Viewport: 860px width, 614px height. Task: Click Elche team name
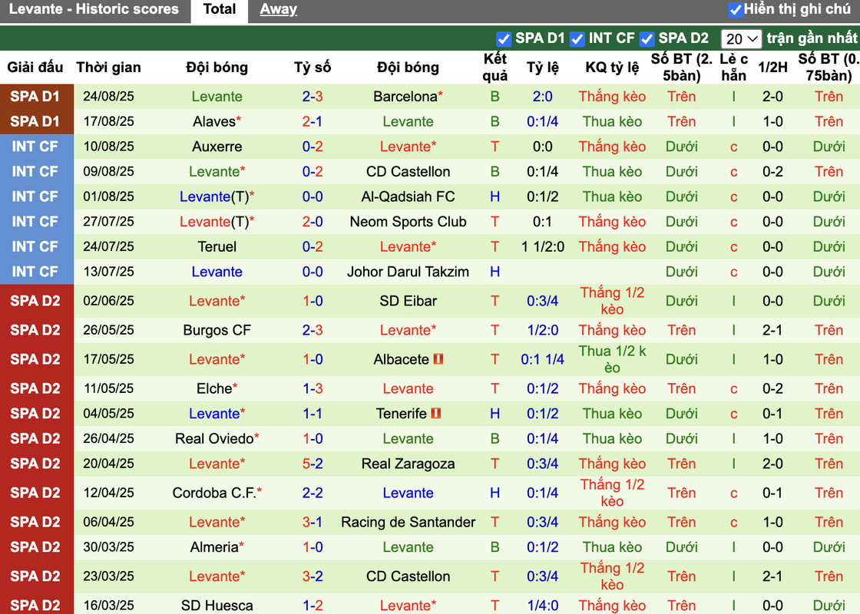click(214, 388)
